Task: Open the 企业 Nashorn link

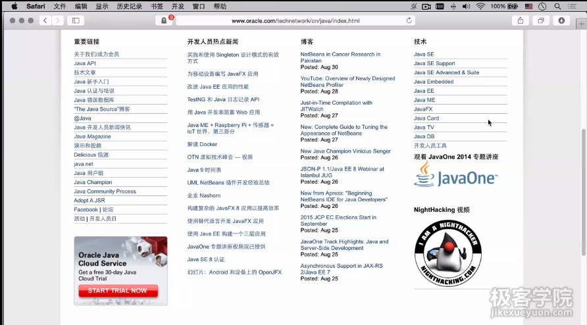Action: coord(203,195)
